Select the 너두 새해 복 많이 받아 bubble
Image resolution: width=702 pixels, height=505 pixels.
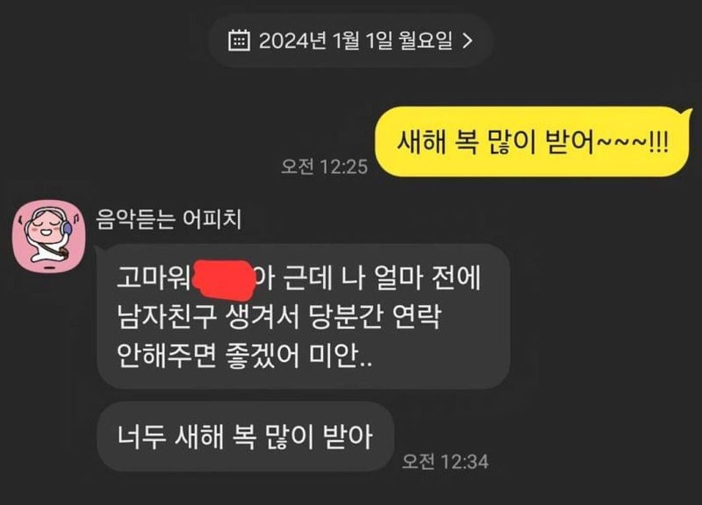pos(245,436)
